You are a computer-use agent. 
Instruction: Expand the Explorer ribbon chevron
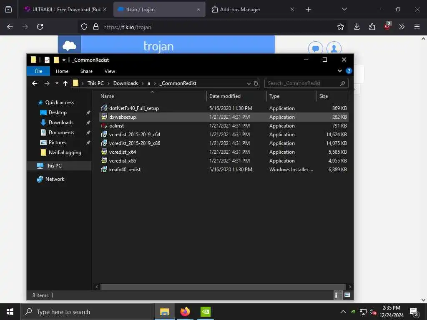tap(339, 71)
